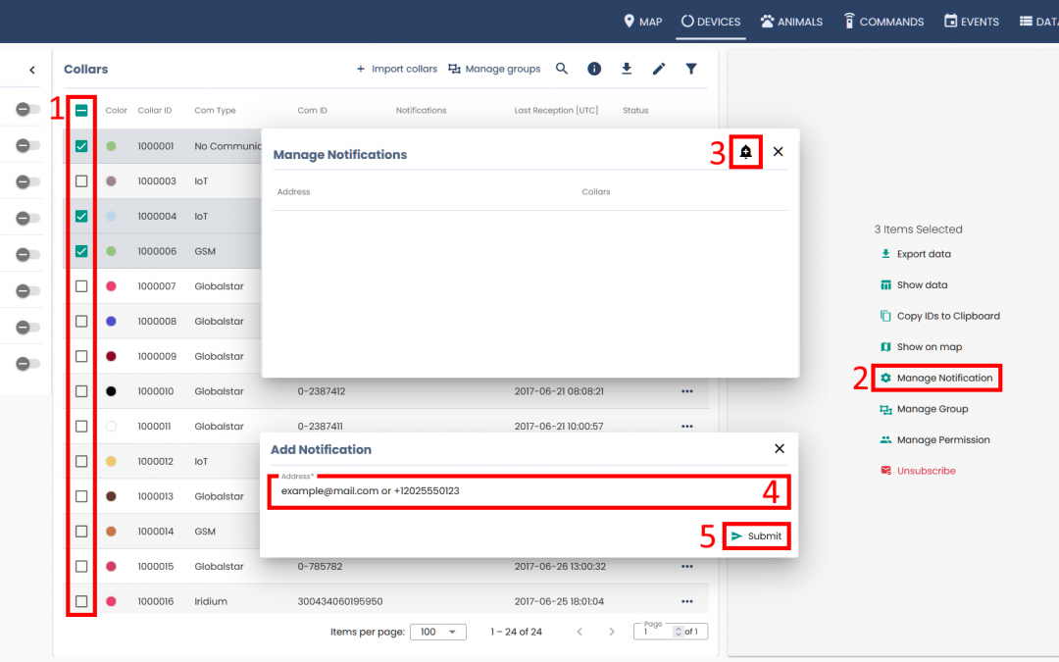Viewport: 1059px width, 662px height.
Task: Switch to the Animals tab
Action: point(792,22)
